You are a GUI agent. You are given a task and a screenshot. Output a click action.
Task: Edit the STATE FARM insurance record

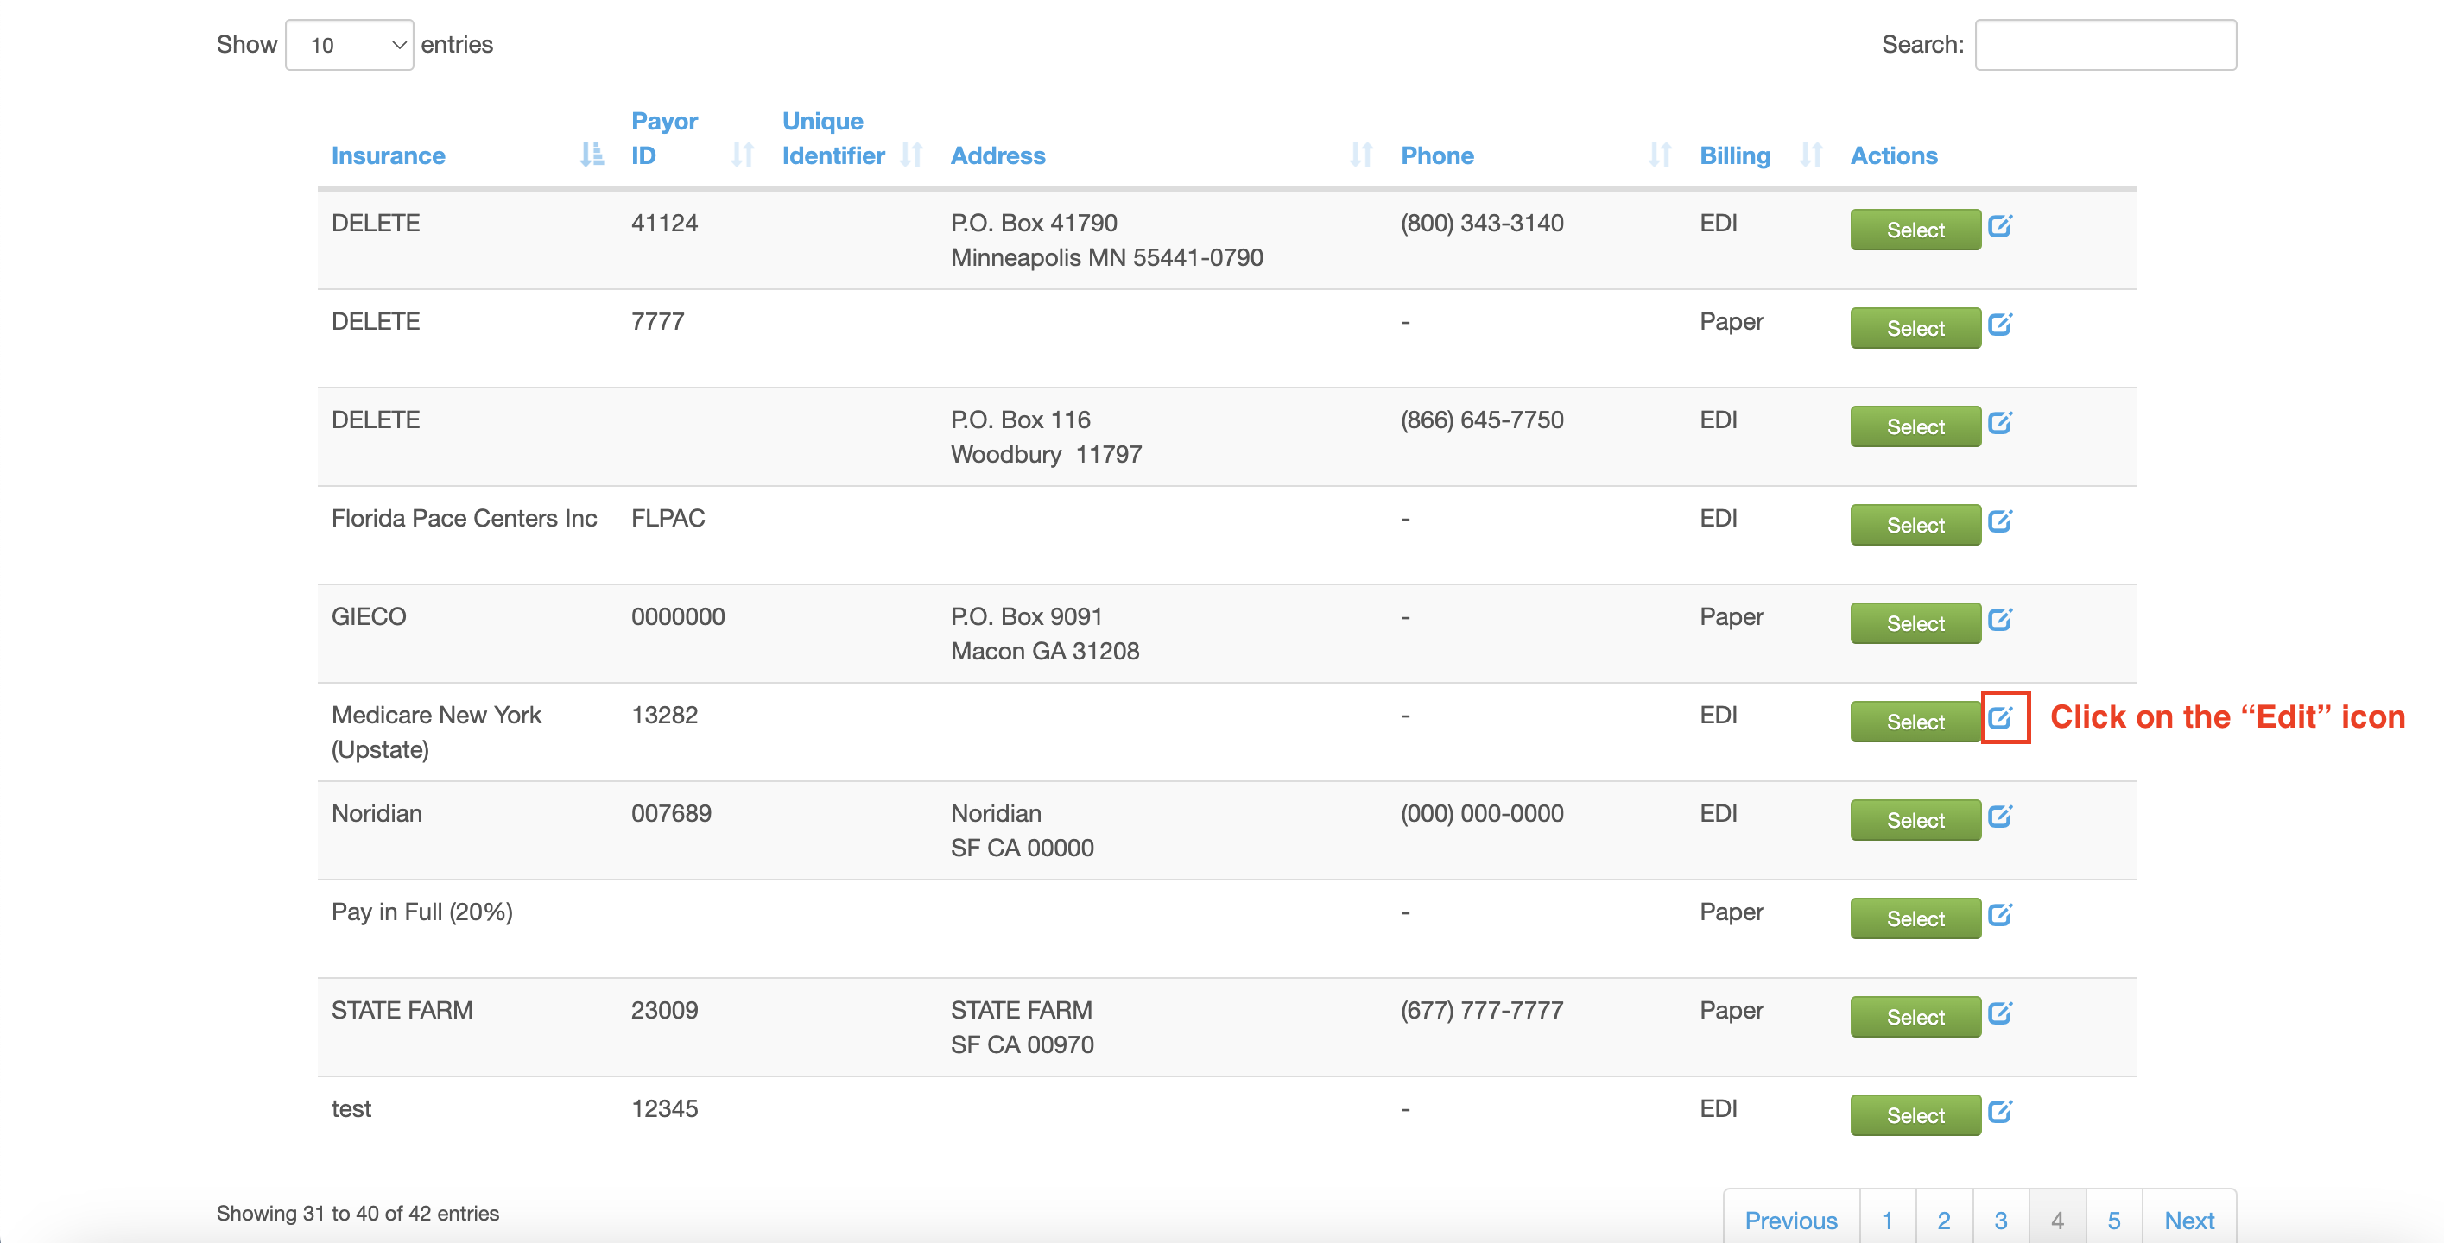click(x=2000, y=1013)
